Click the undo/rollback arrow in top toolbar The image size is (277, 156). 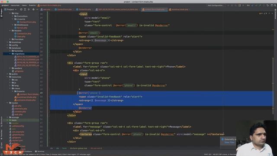[x=267, y=6]
